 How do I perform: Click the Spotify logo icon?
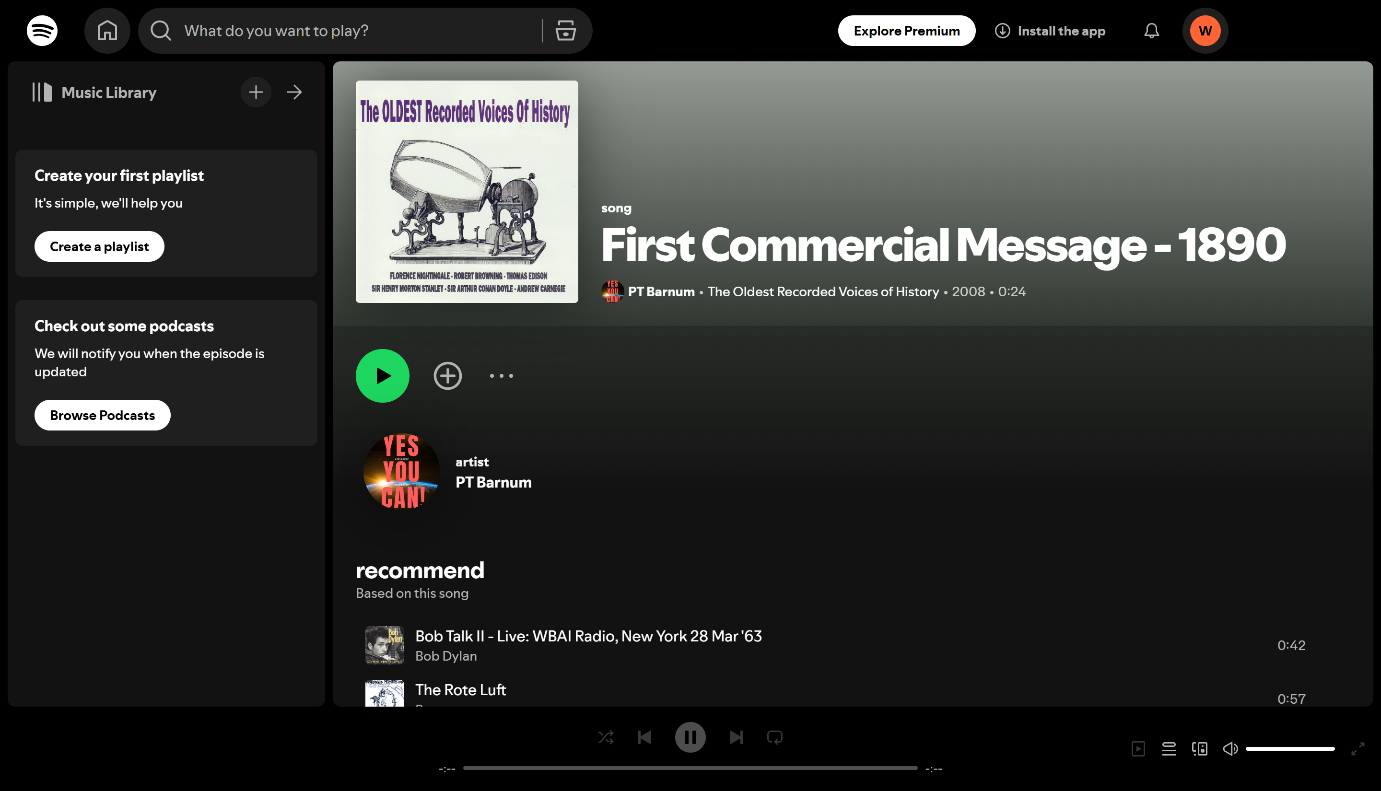click(x=42, y=30)
